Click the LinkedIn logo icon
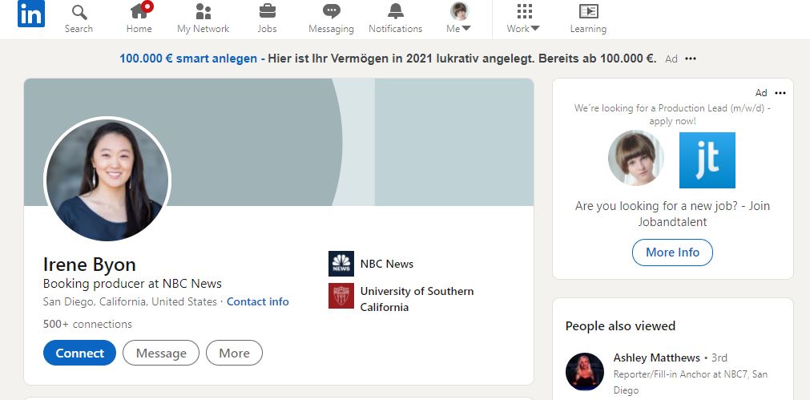This screenshot has width=810, height=400. pos(31,14)
